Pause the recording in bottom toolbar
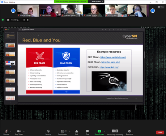The width and height of the screenshot is (166, 136). coord(113,131)
